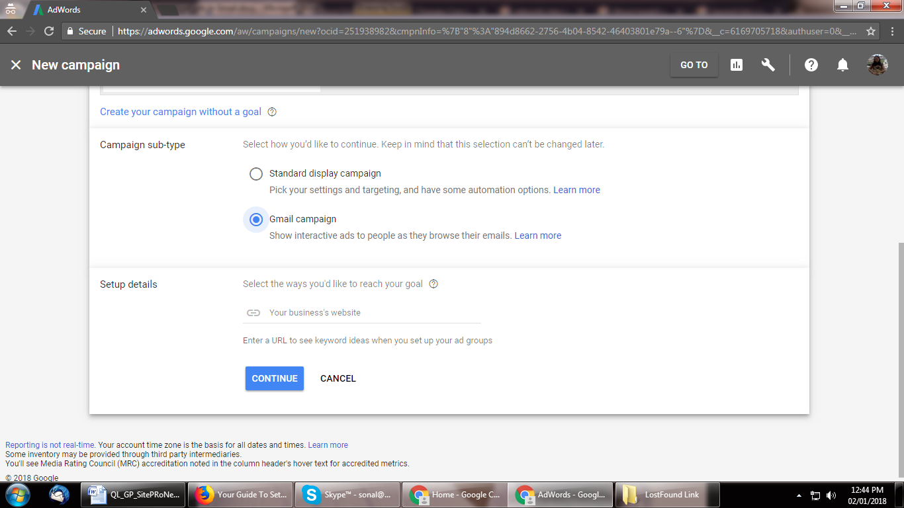Screen dimensions: 904x508
Task: Open Windows Start button
Action: coord(17,494)
